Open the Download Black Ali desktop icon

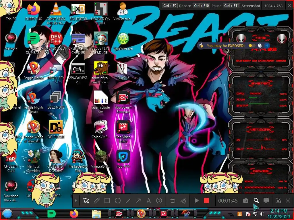click(11, 186)
